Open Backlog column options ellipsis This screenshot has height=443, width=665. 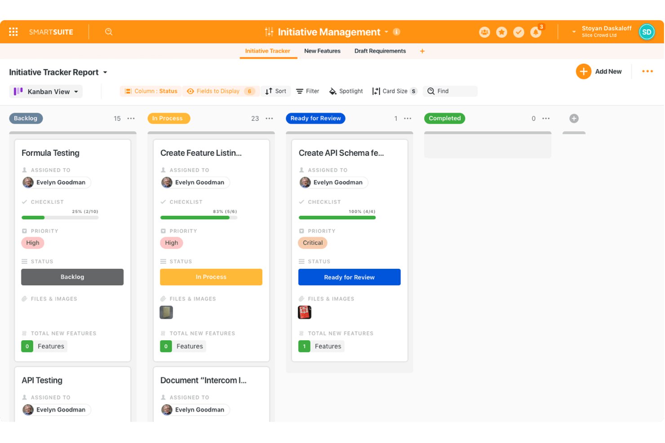coord(131,118)
